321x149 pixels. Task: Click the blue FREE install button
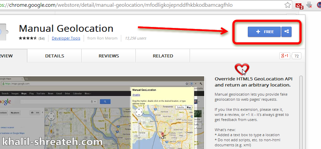264,32
